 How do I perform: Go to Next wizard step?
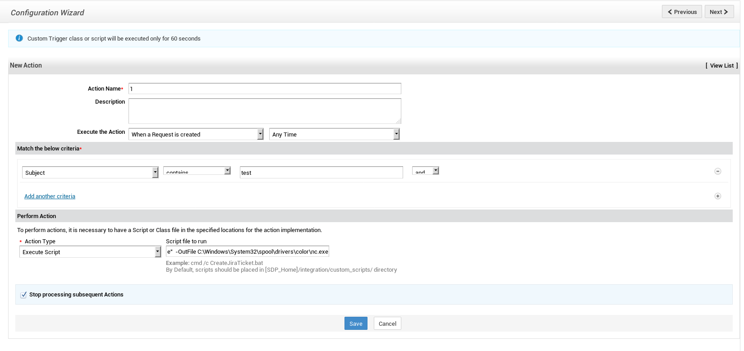tap(719, 12)
